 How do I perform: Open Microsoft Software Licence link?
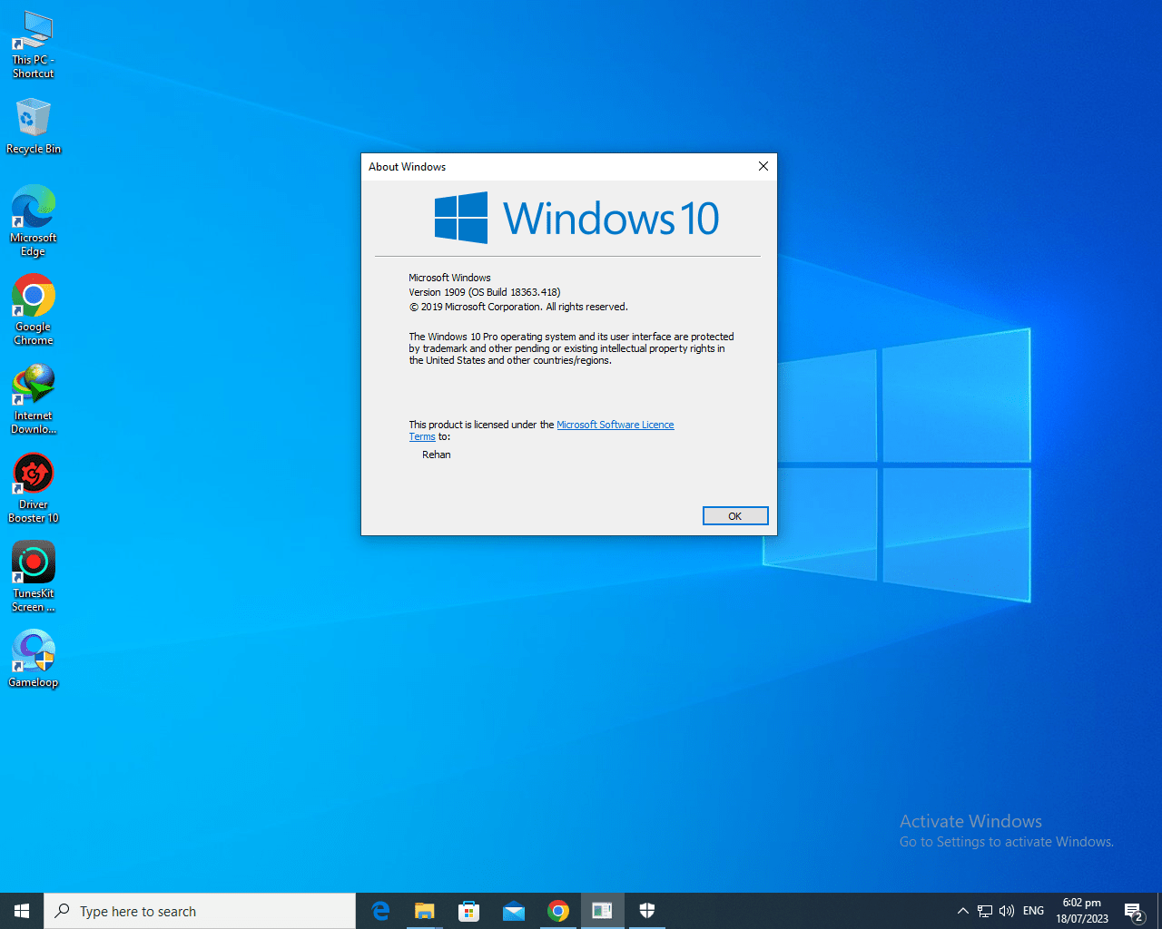pyautogui.click(x=615, y=425)
